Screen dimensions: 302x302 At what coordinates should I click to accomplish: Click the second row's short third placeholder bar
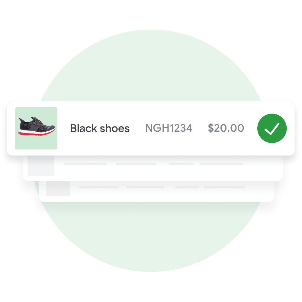tap(181, 164)
